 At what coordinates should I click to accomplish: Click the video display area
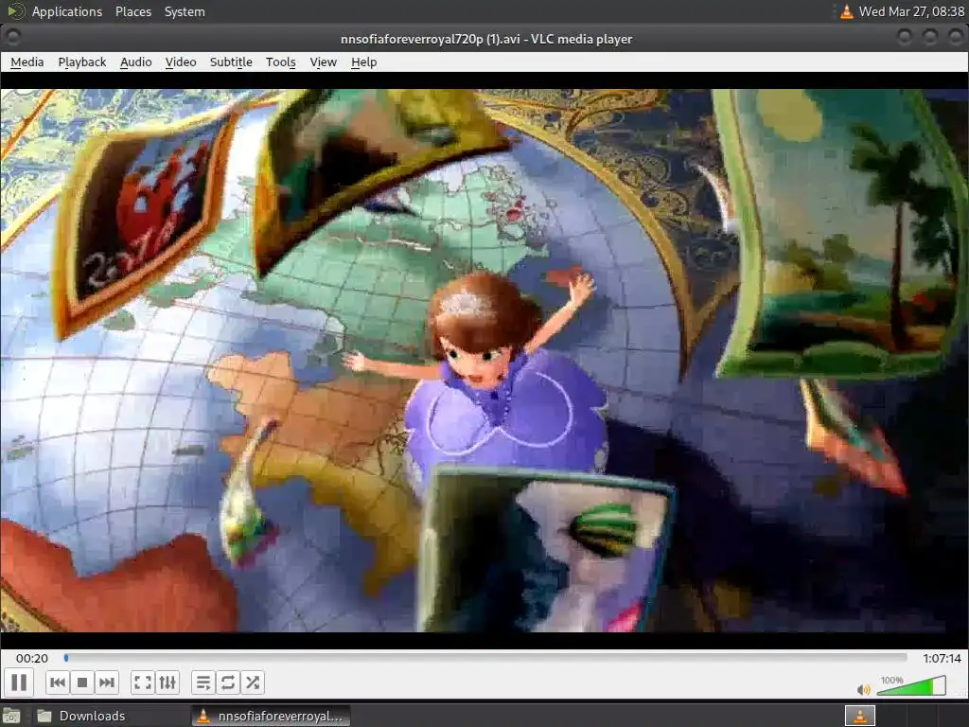pyautogui.click(x=484, y=361)
